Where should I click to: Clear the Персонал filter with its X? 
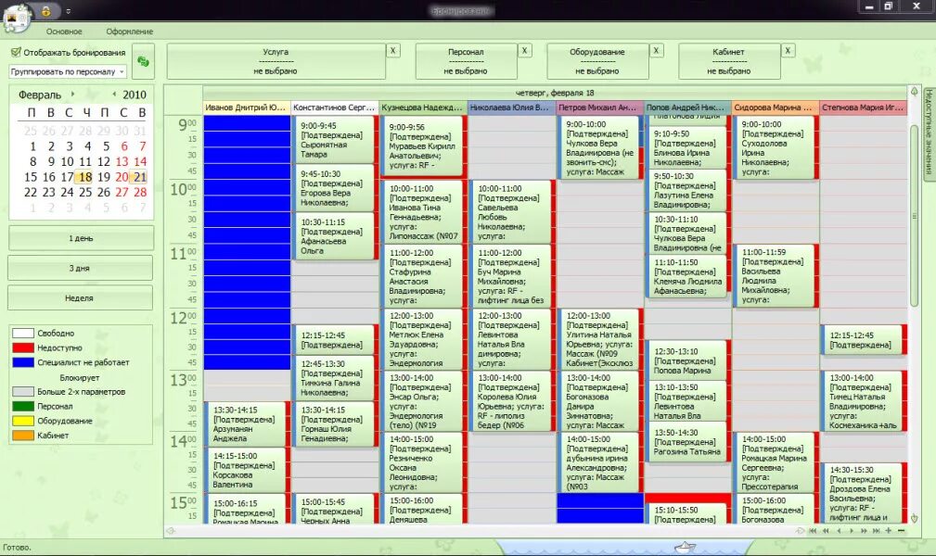point(524,51)
